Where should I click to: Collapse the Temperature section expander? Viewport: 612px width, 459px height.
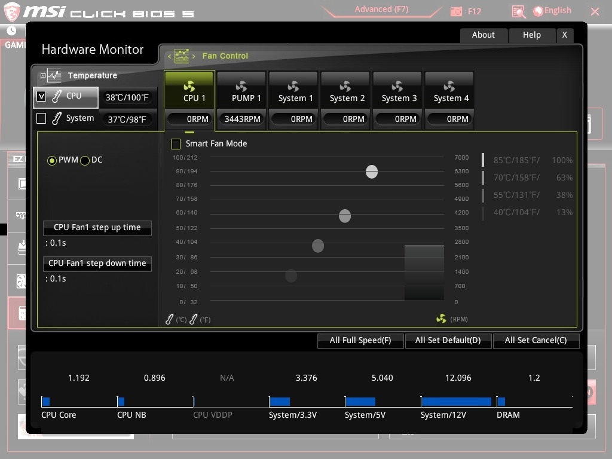point(43,76)
